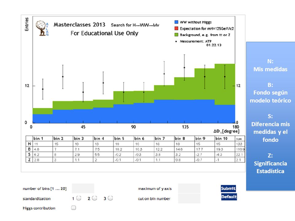The image size is (295, 221).
Task: Select standardization option 2
Action: pos(94,198)
